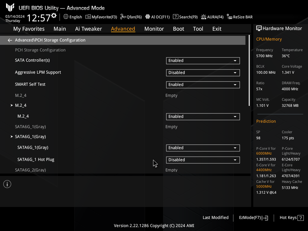Switch to My Favorites tab
Screen dimensions: 308x231
tap(29, 29)
